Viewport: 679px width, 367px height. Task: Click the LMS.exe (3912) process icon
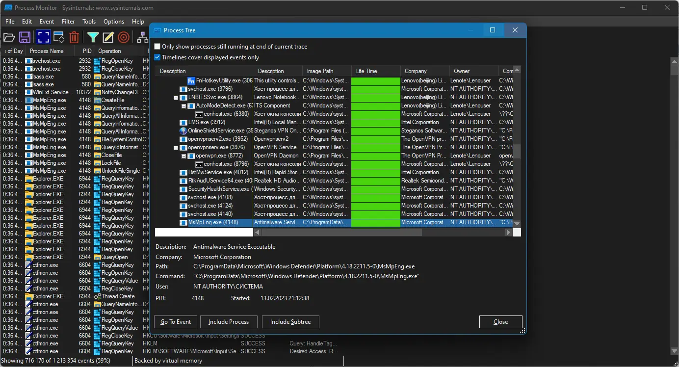[x=183, y=122]
